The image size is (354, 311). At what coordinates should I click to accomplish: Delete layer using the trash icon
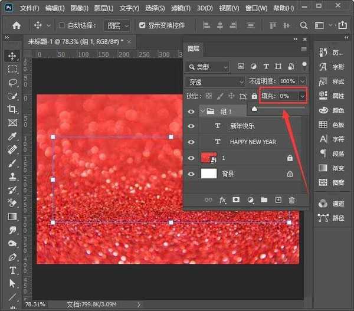[291, 200]
